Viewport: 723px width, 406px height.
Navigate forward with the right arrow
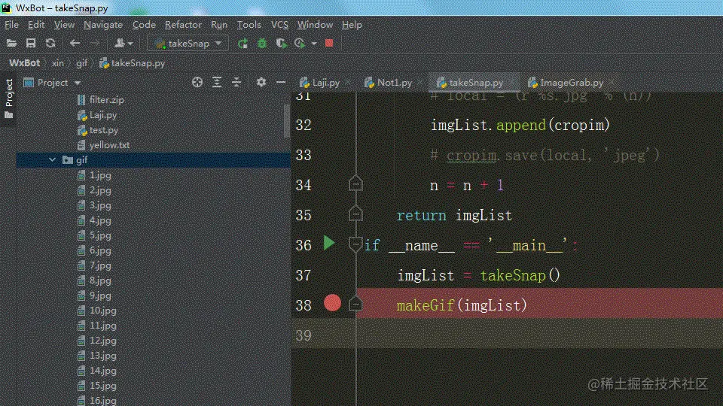click(94, 44)
